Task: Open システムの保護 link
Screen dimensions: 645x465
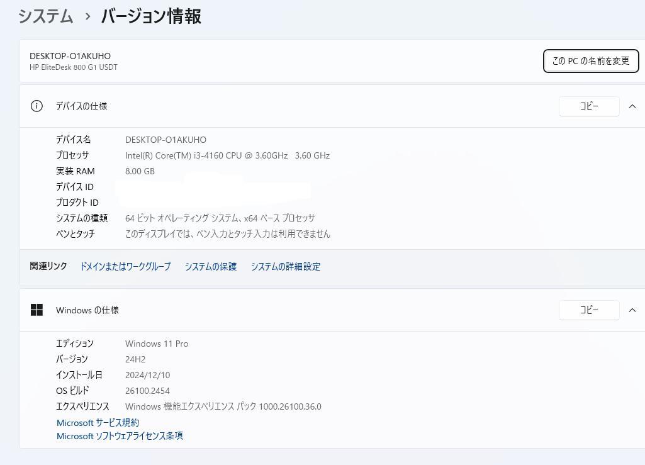Action: tap(211, 266)
